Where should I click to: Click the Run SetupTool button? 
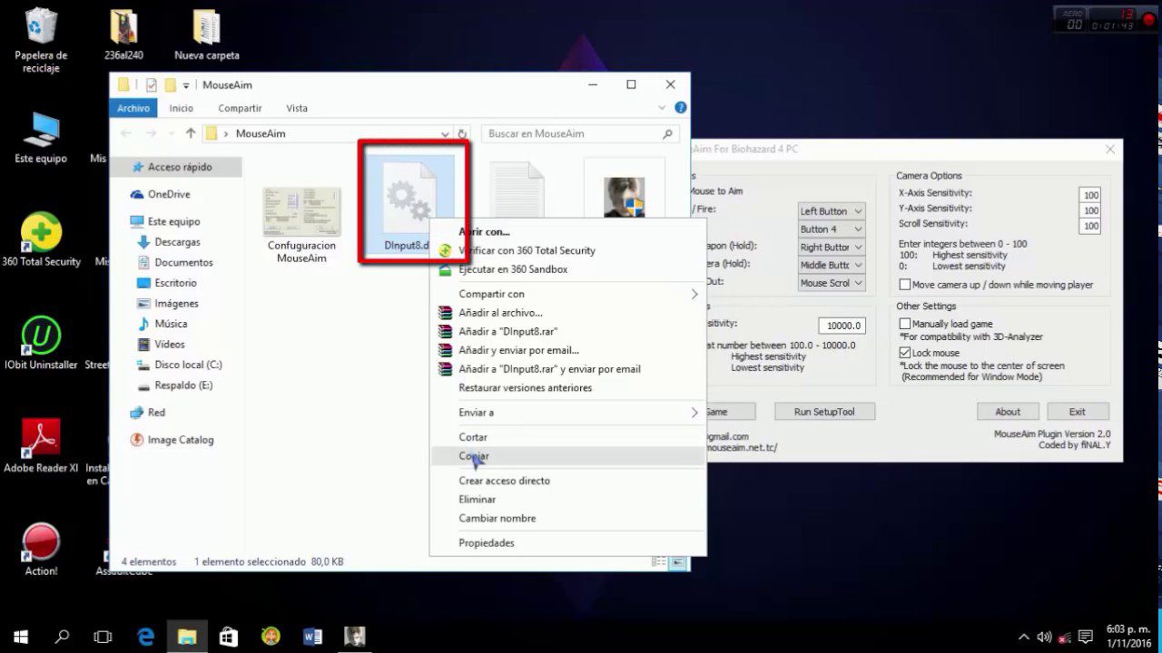(x=824, y=412)
